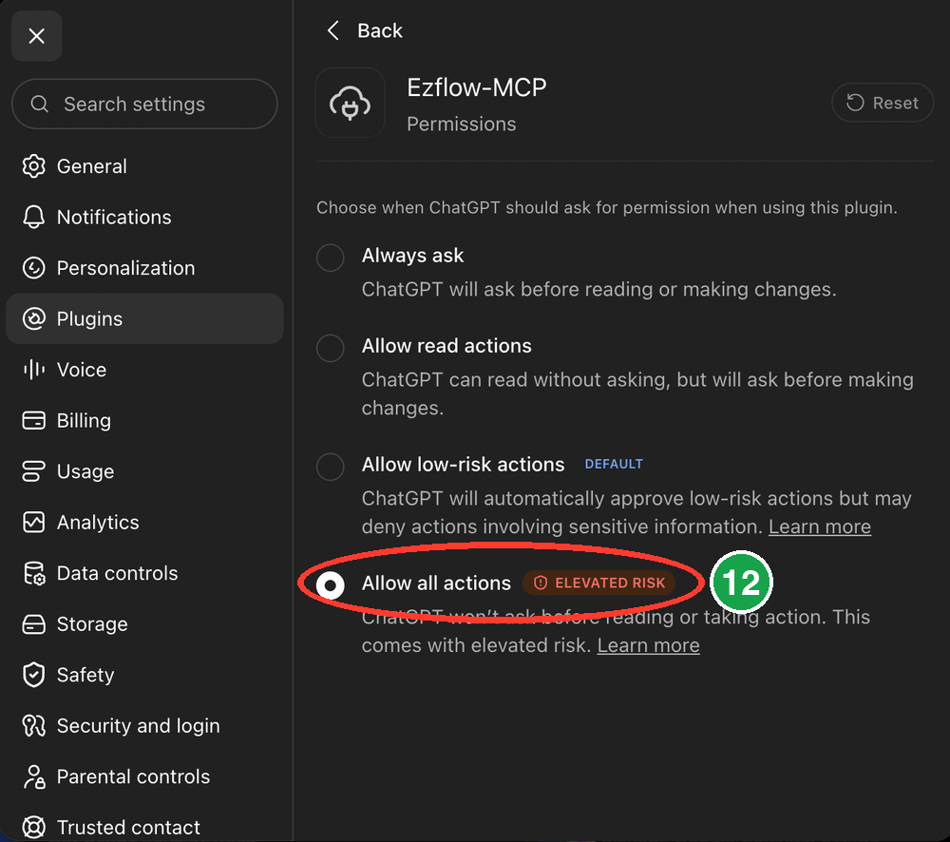Click the Usage icon

coord(34,471)
